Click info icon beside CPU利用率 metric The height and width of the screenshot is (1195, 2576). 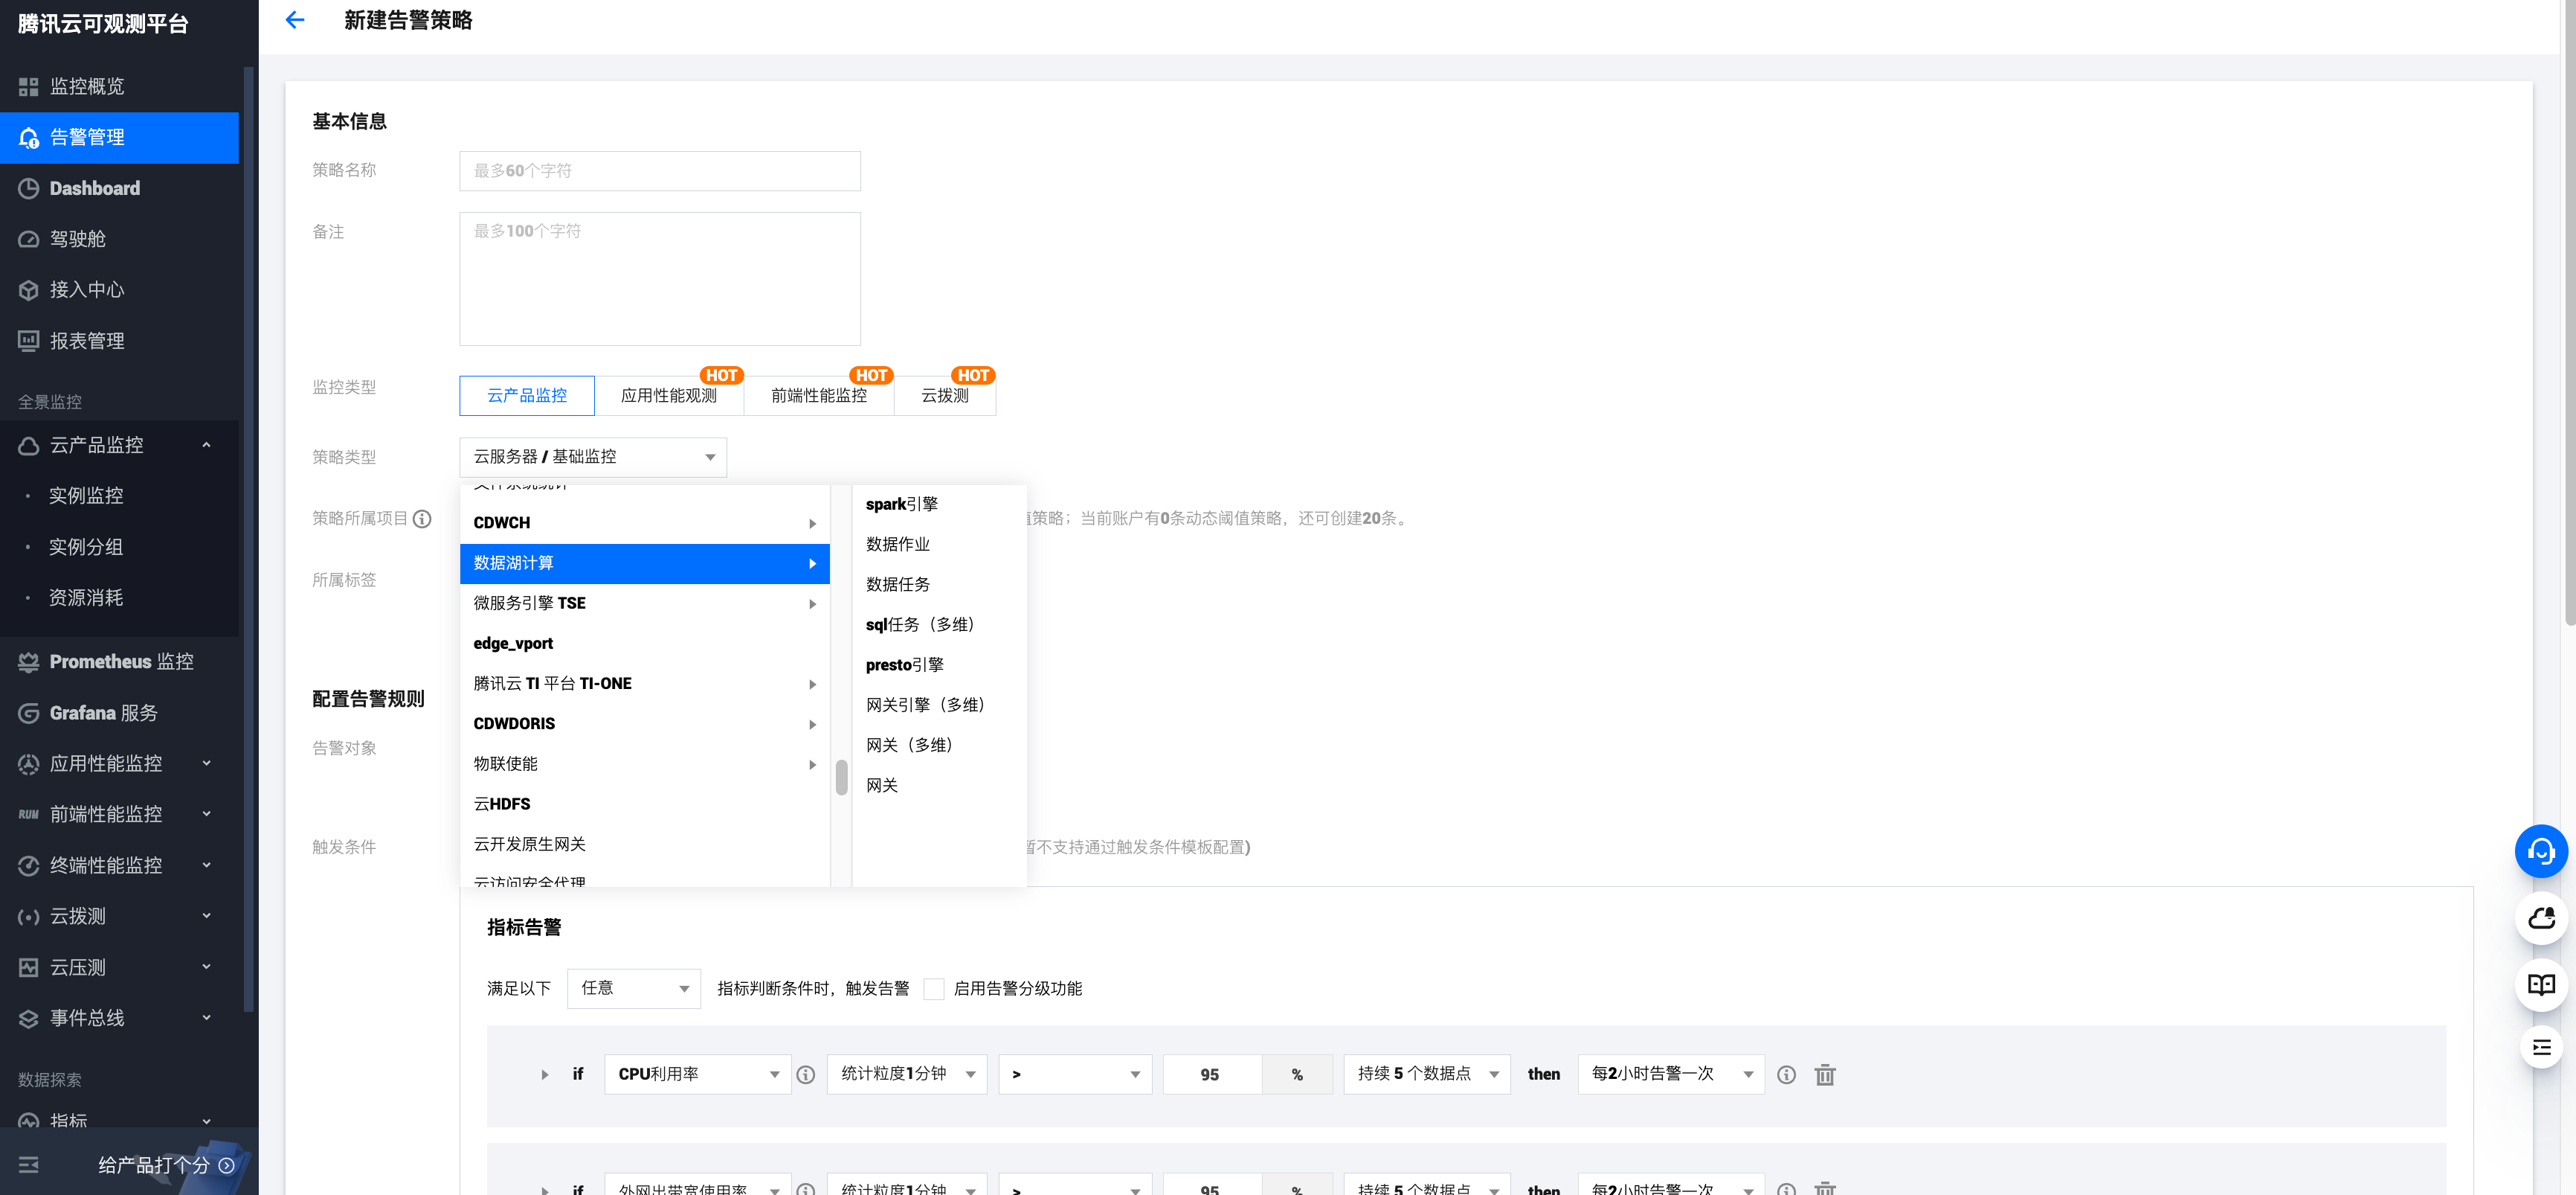(x=806, y=1075)
